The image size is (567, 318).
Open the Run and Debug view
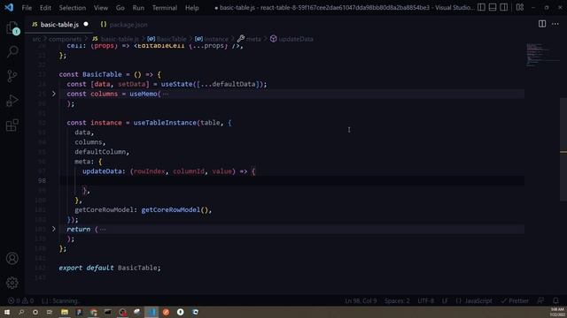click(x=12, y=101)
